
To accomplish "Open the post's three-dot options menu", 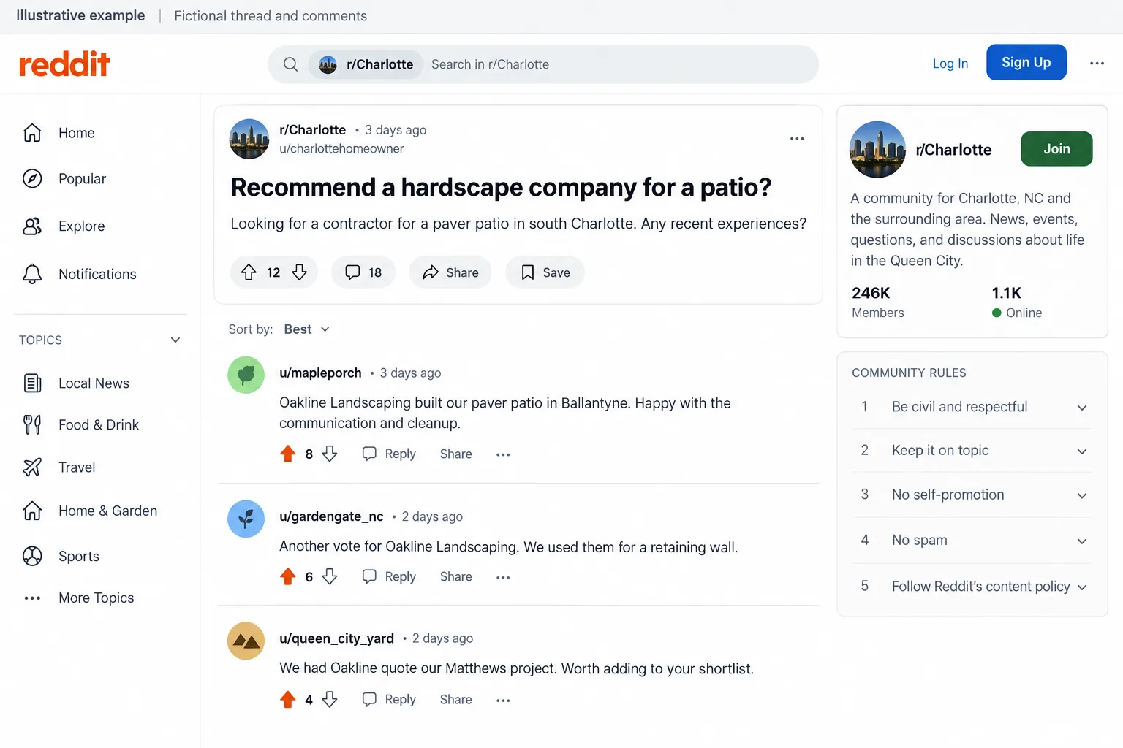I will 797,139.
